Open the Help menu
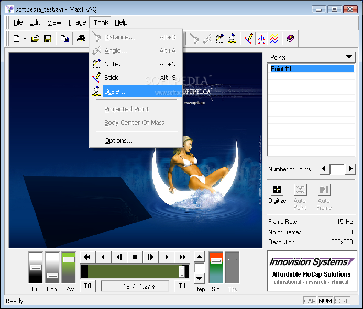This screenshot has width=363, height=309. click(121, 22)
